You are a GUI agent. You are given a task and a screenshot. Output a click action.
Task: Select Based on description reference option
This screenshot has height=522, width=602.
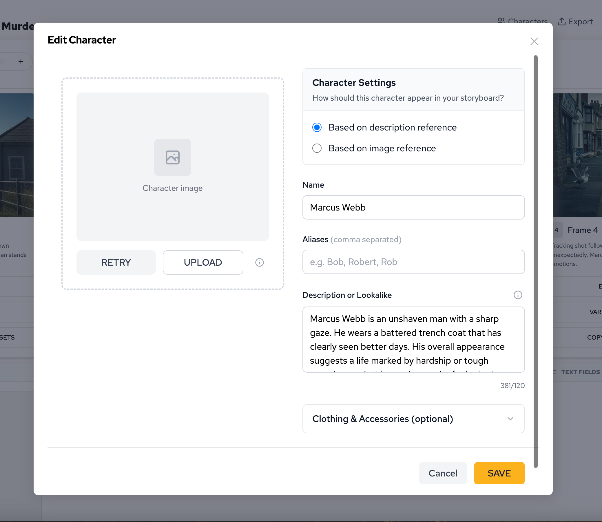tap(317, 127)
